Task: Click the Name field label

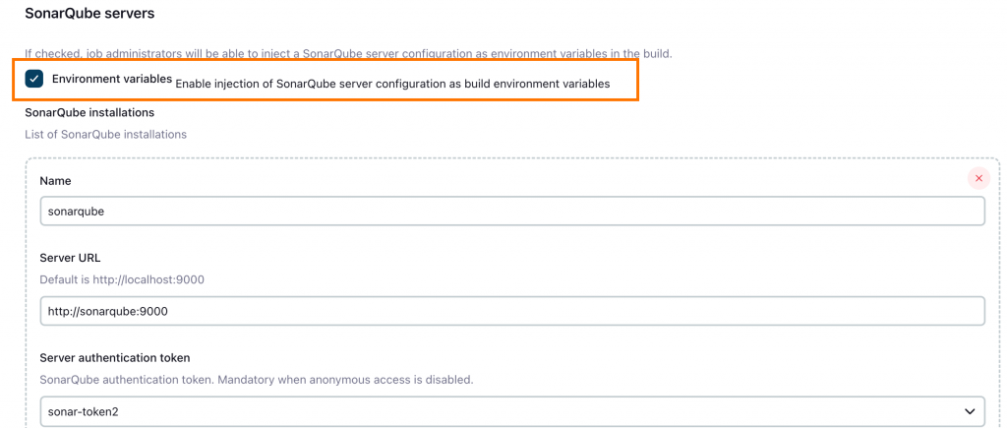Action: click(x=55, y=181)
